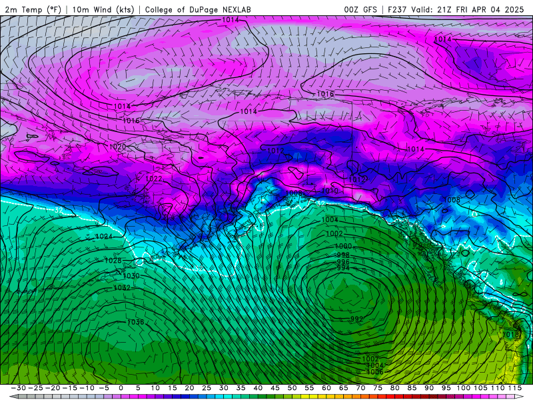Screen dimensions: 533x400
Task: Click the 998 isobar label
Action: point(343,255)
